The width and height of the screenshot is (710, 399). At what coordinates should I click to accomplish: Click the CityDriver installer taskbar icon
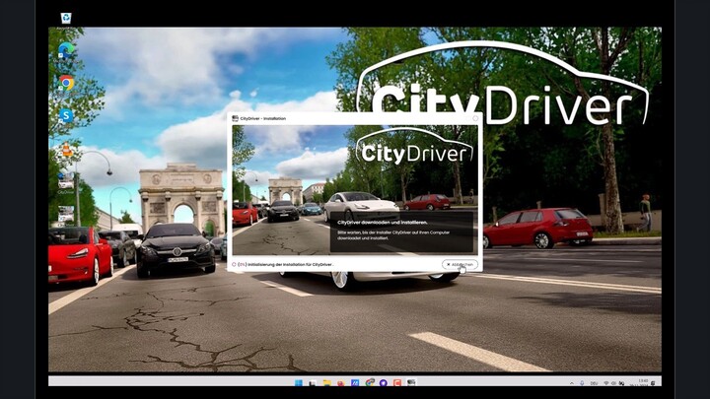coord(411,382)
